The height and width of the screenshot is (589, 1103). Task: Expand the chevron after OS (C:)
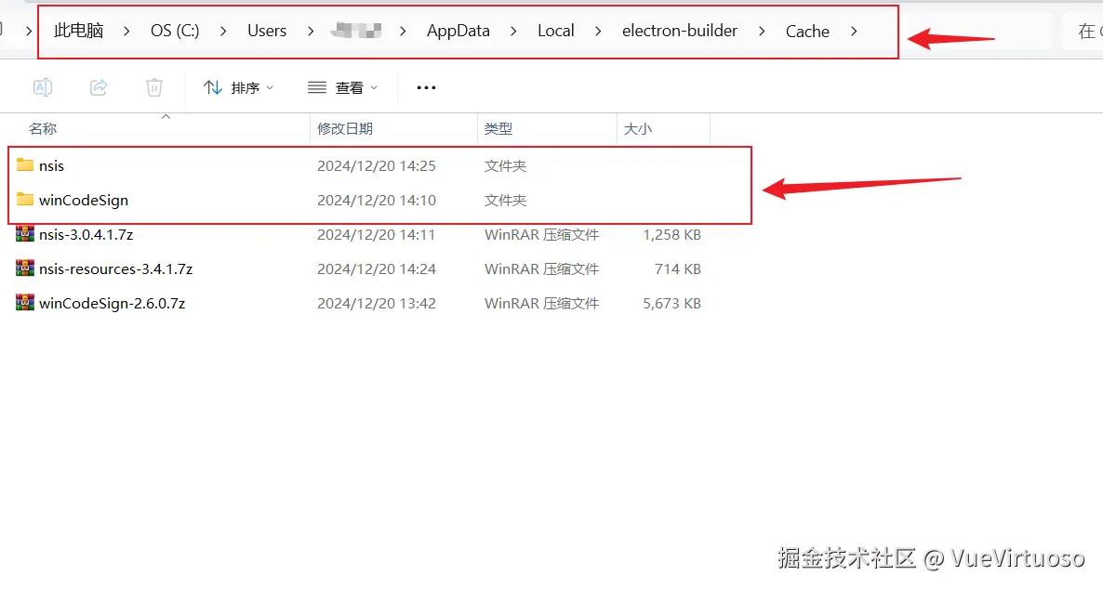[223, 31]
